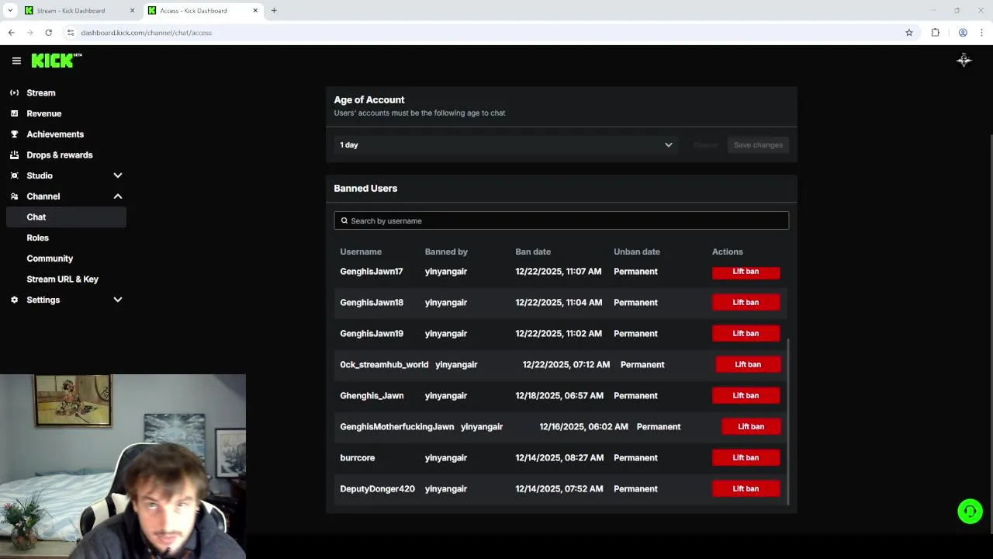Click the search magnifier icon in Banned Users
Viewport: 993px width, 559px height.
pyautogui.click(x=344, y=220)
